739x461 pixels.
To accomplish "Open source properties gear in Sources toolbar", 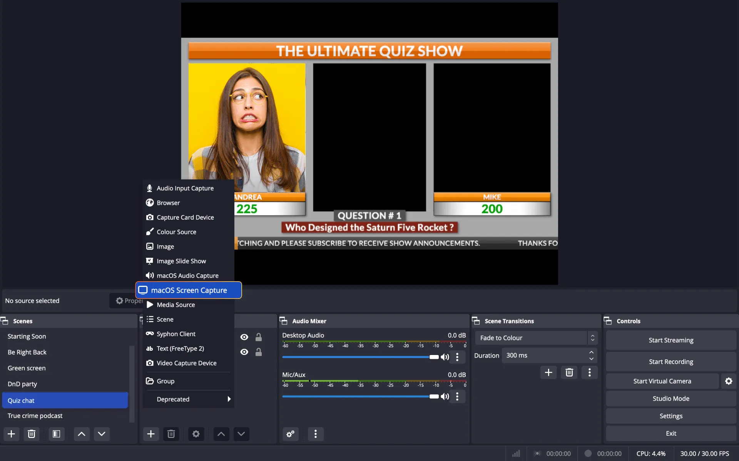I will pos(196,434).
